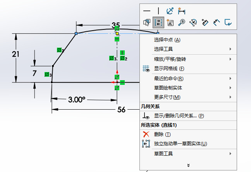The height and width of the screenshot is (172, 251).
Task: Click 删除 to delete selected line
Action: (162, 134)
